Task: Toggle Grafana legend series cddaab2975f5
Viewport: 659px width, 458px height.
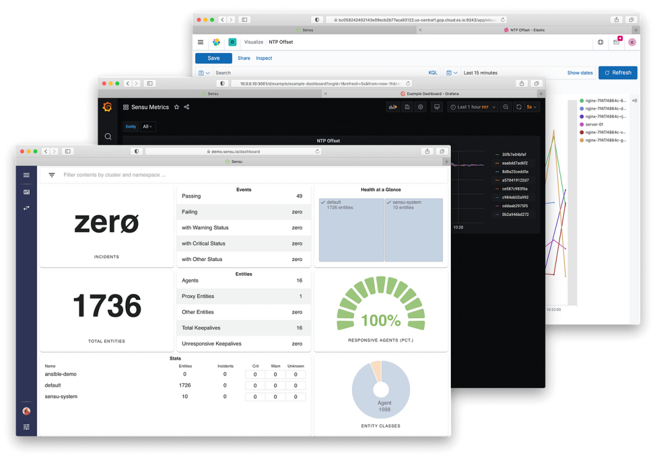Action: tap(515, 206)
